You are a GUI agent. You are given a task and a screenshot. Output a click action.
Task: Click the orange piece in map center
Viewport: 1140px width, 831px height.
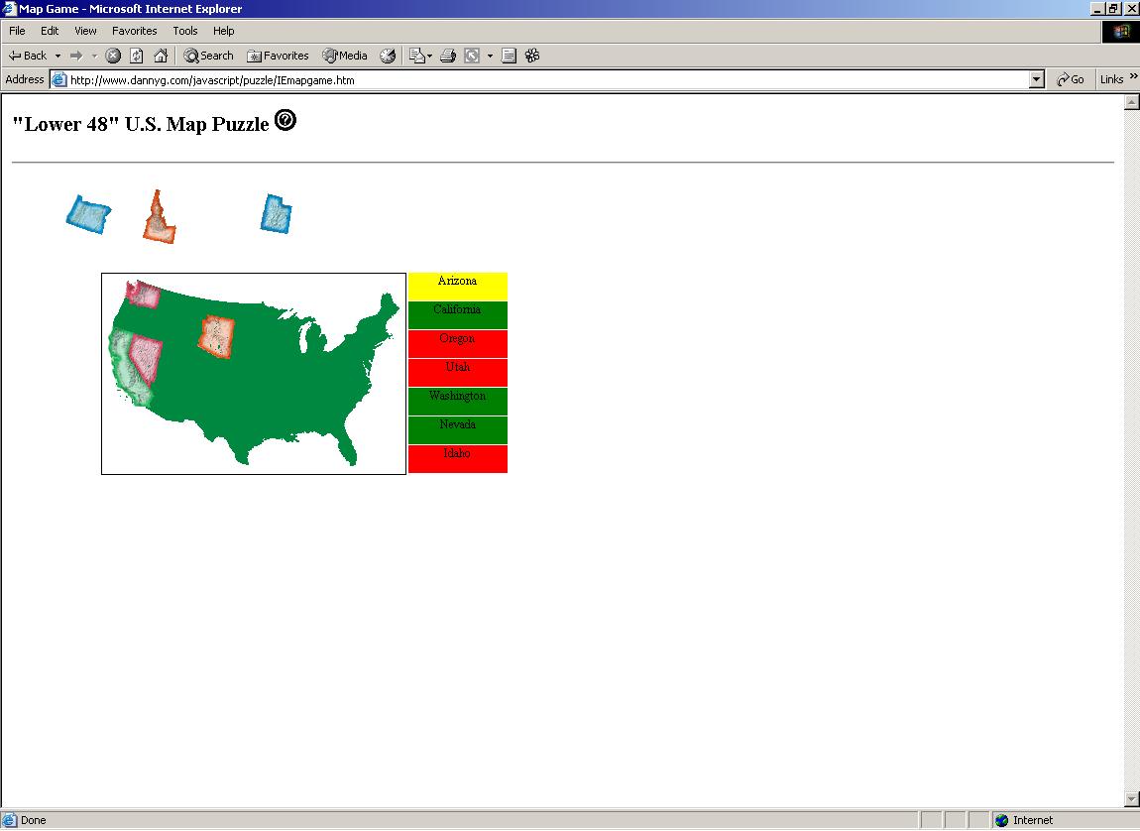coord(217,336)
